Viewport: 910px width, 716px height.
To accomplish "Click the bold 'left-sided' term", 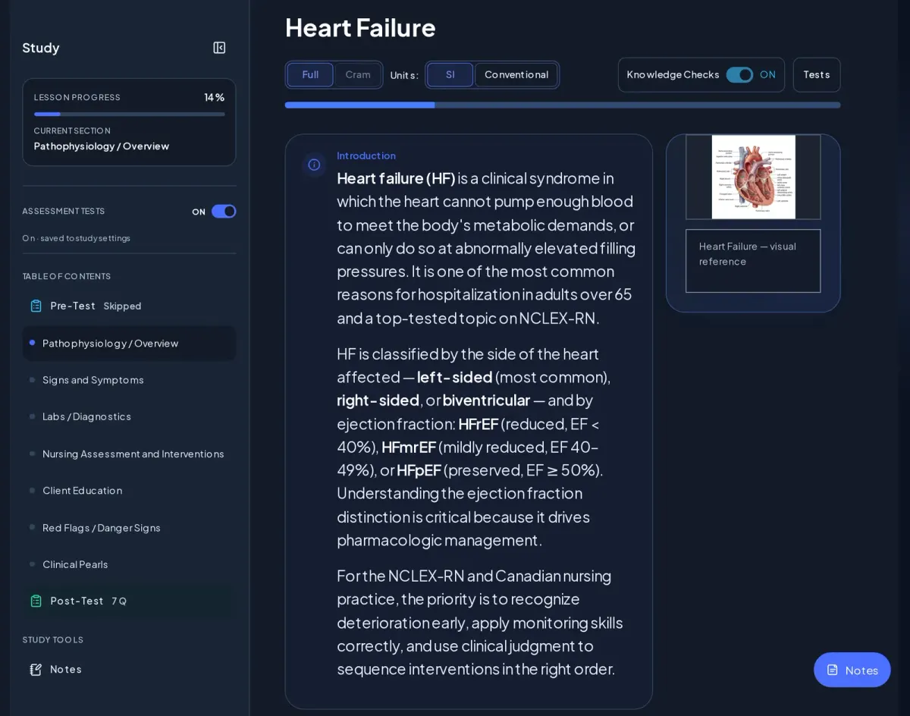I will click(455, 377).
